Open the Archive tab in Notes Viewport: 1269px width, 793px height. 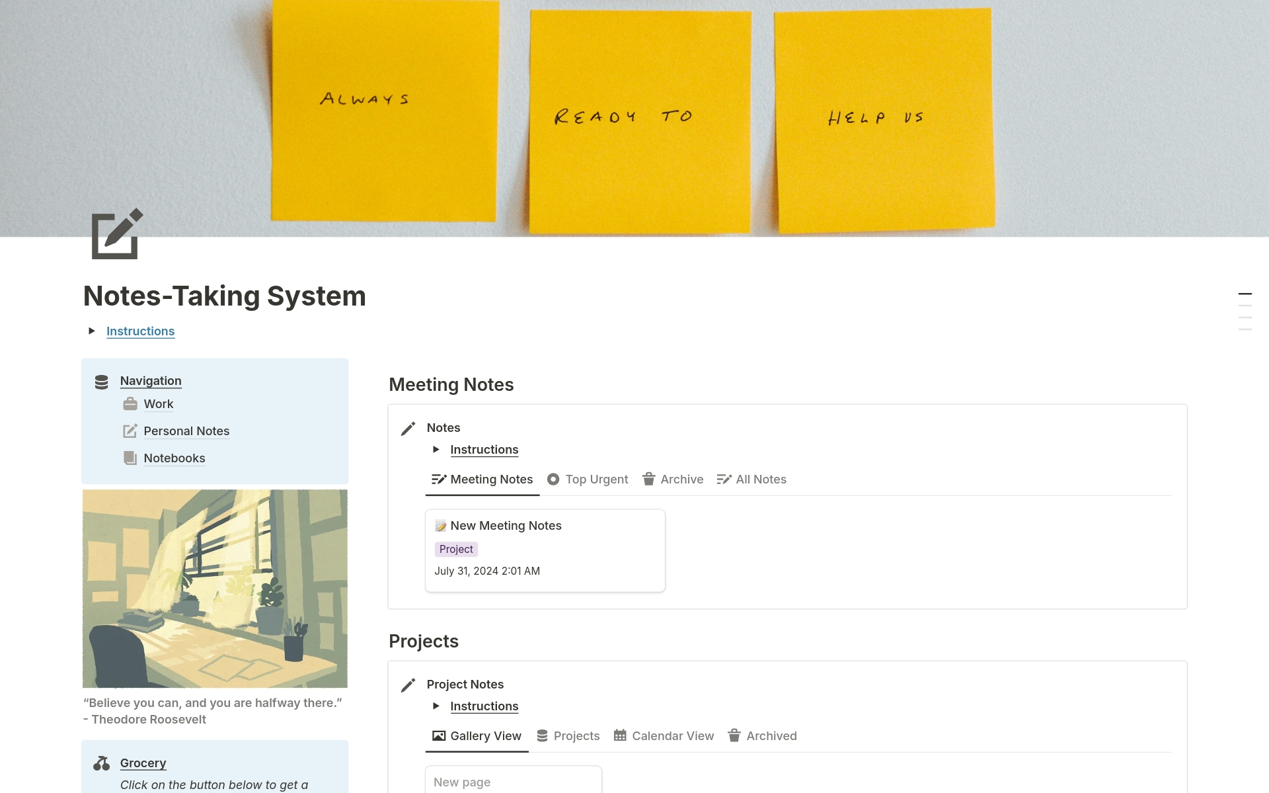(673, 480)
